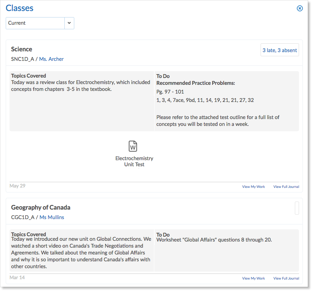Click the empty attendance box in Geography
Image resolution: width=312 pixels, height=291 pixels.
[x=297, y=208]
